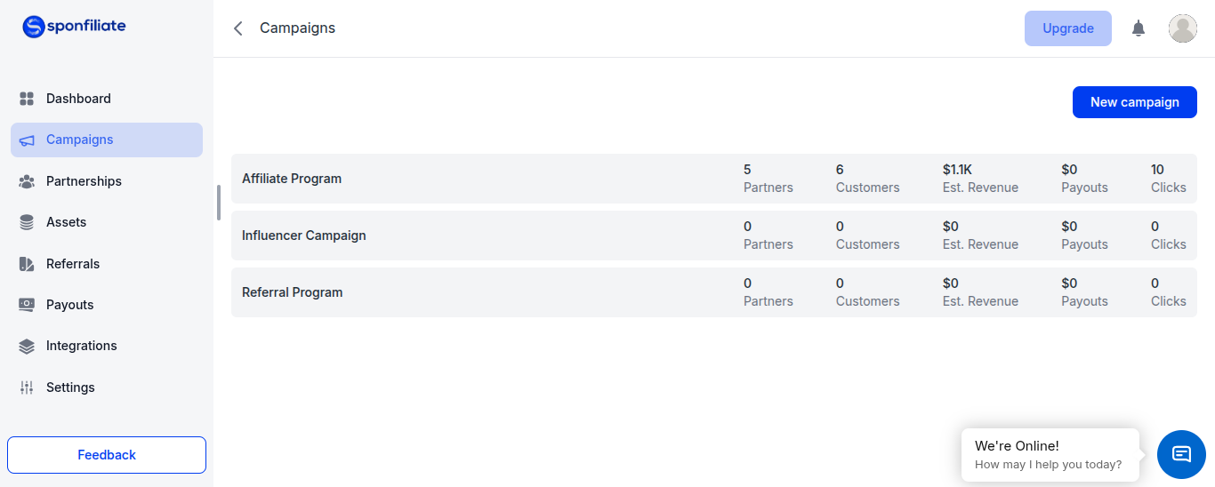
Task: Open the Influencer Campaign row
Action: [714, 236]
